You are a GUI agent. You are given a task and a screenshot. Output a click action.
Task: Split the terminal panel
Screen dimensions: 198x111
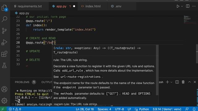coord(177,82)
